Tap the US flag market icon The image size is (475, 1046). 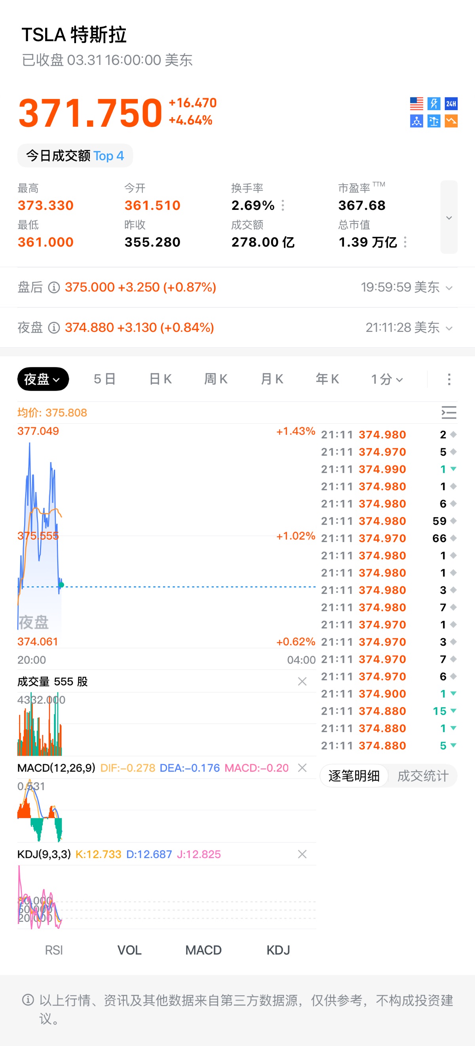pos(416,104)
